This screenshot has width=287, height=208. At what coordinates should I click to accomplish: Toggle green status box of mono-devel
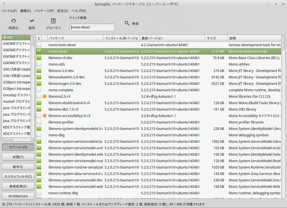click(39, 51)
